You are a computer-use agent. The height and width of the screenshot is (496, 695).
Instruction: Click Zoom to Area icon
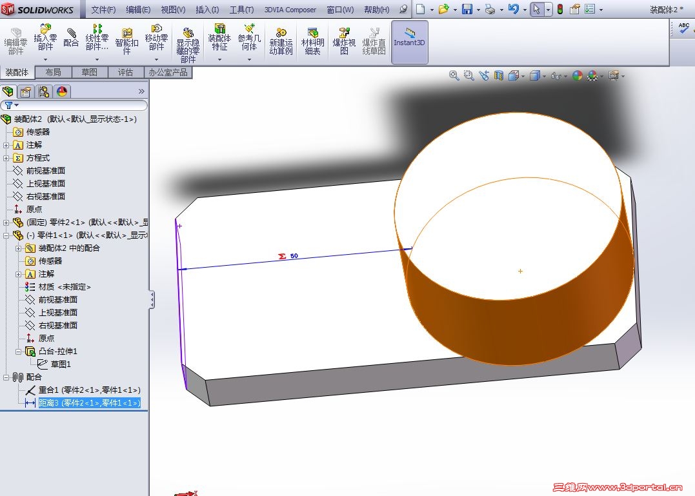coord(468,75)
